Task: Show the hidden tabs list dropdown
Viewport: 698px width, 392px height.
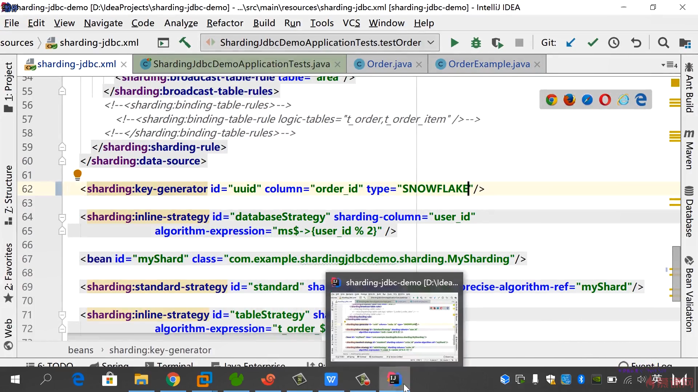Action: tap(669, 65)
